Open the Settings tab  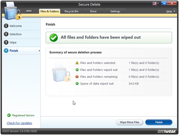click(x=115, y=11)
